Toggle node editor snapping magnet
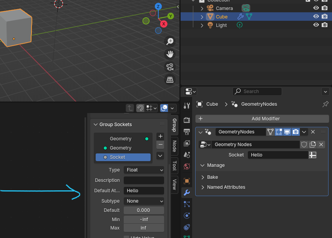Screen dimensions: 332x238 (140, 108)
